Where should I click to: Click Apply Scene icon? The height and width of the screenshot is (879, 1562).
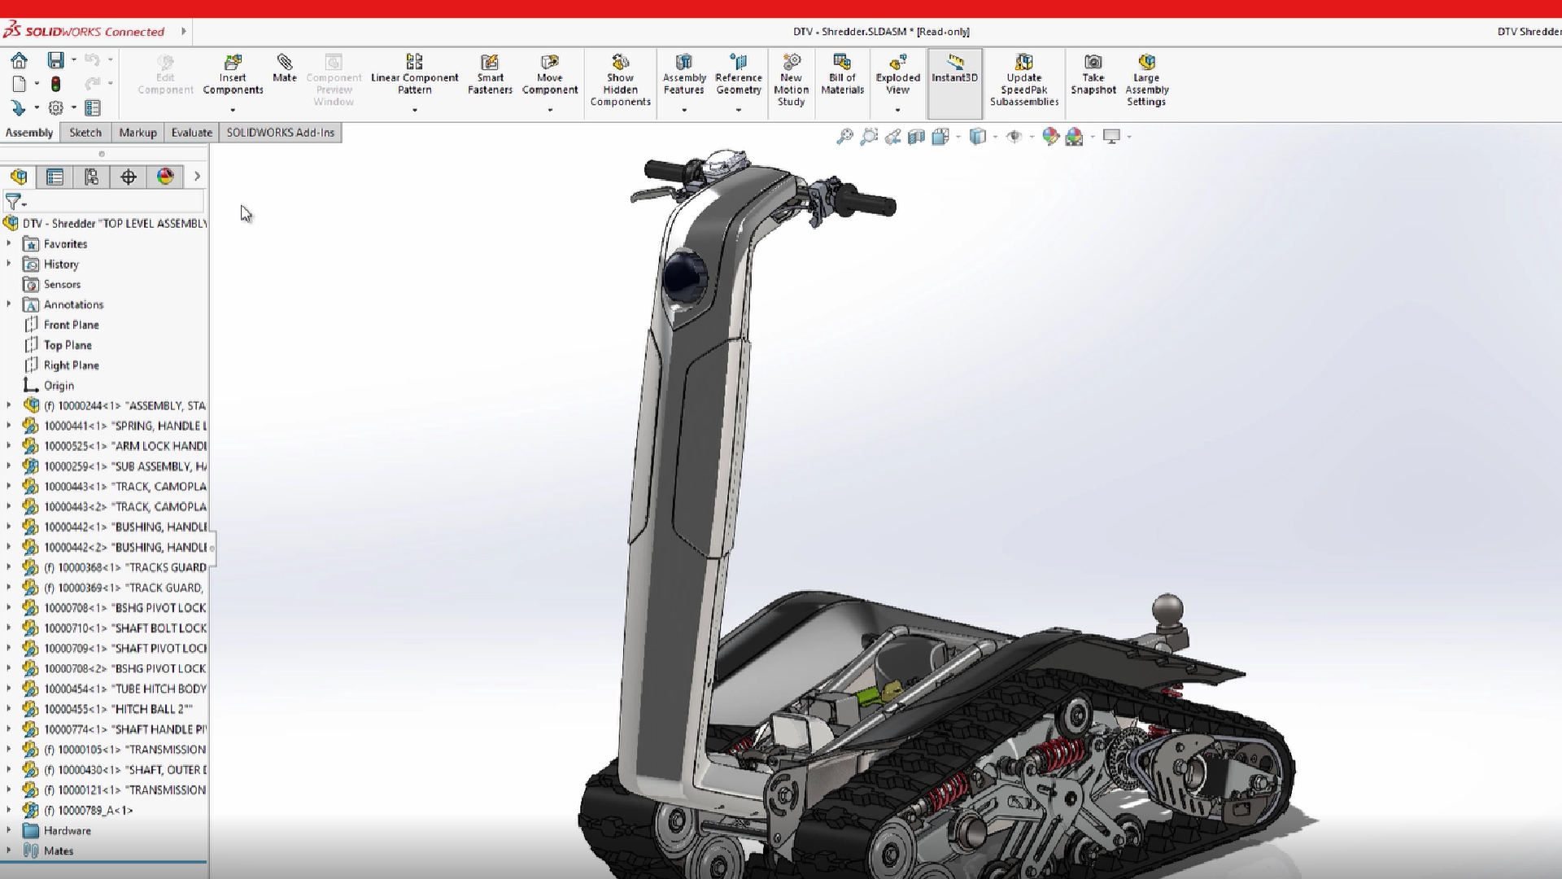(x=1075, y=137)
